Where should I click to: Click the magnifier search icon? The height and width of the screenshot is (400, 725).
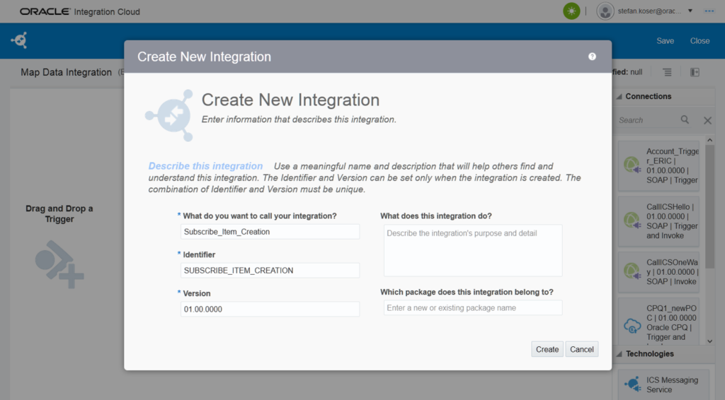(x=685, y=120)
